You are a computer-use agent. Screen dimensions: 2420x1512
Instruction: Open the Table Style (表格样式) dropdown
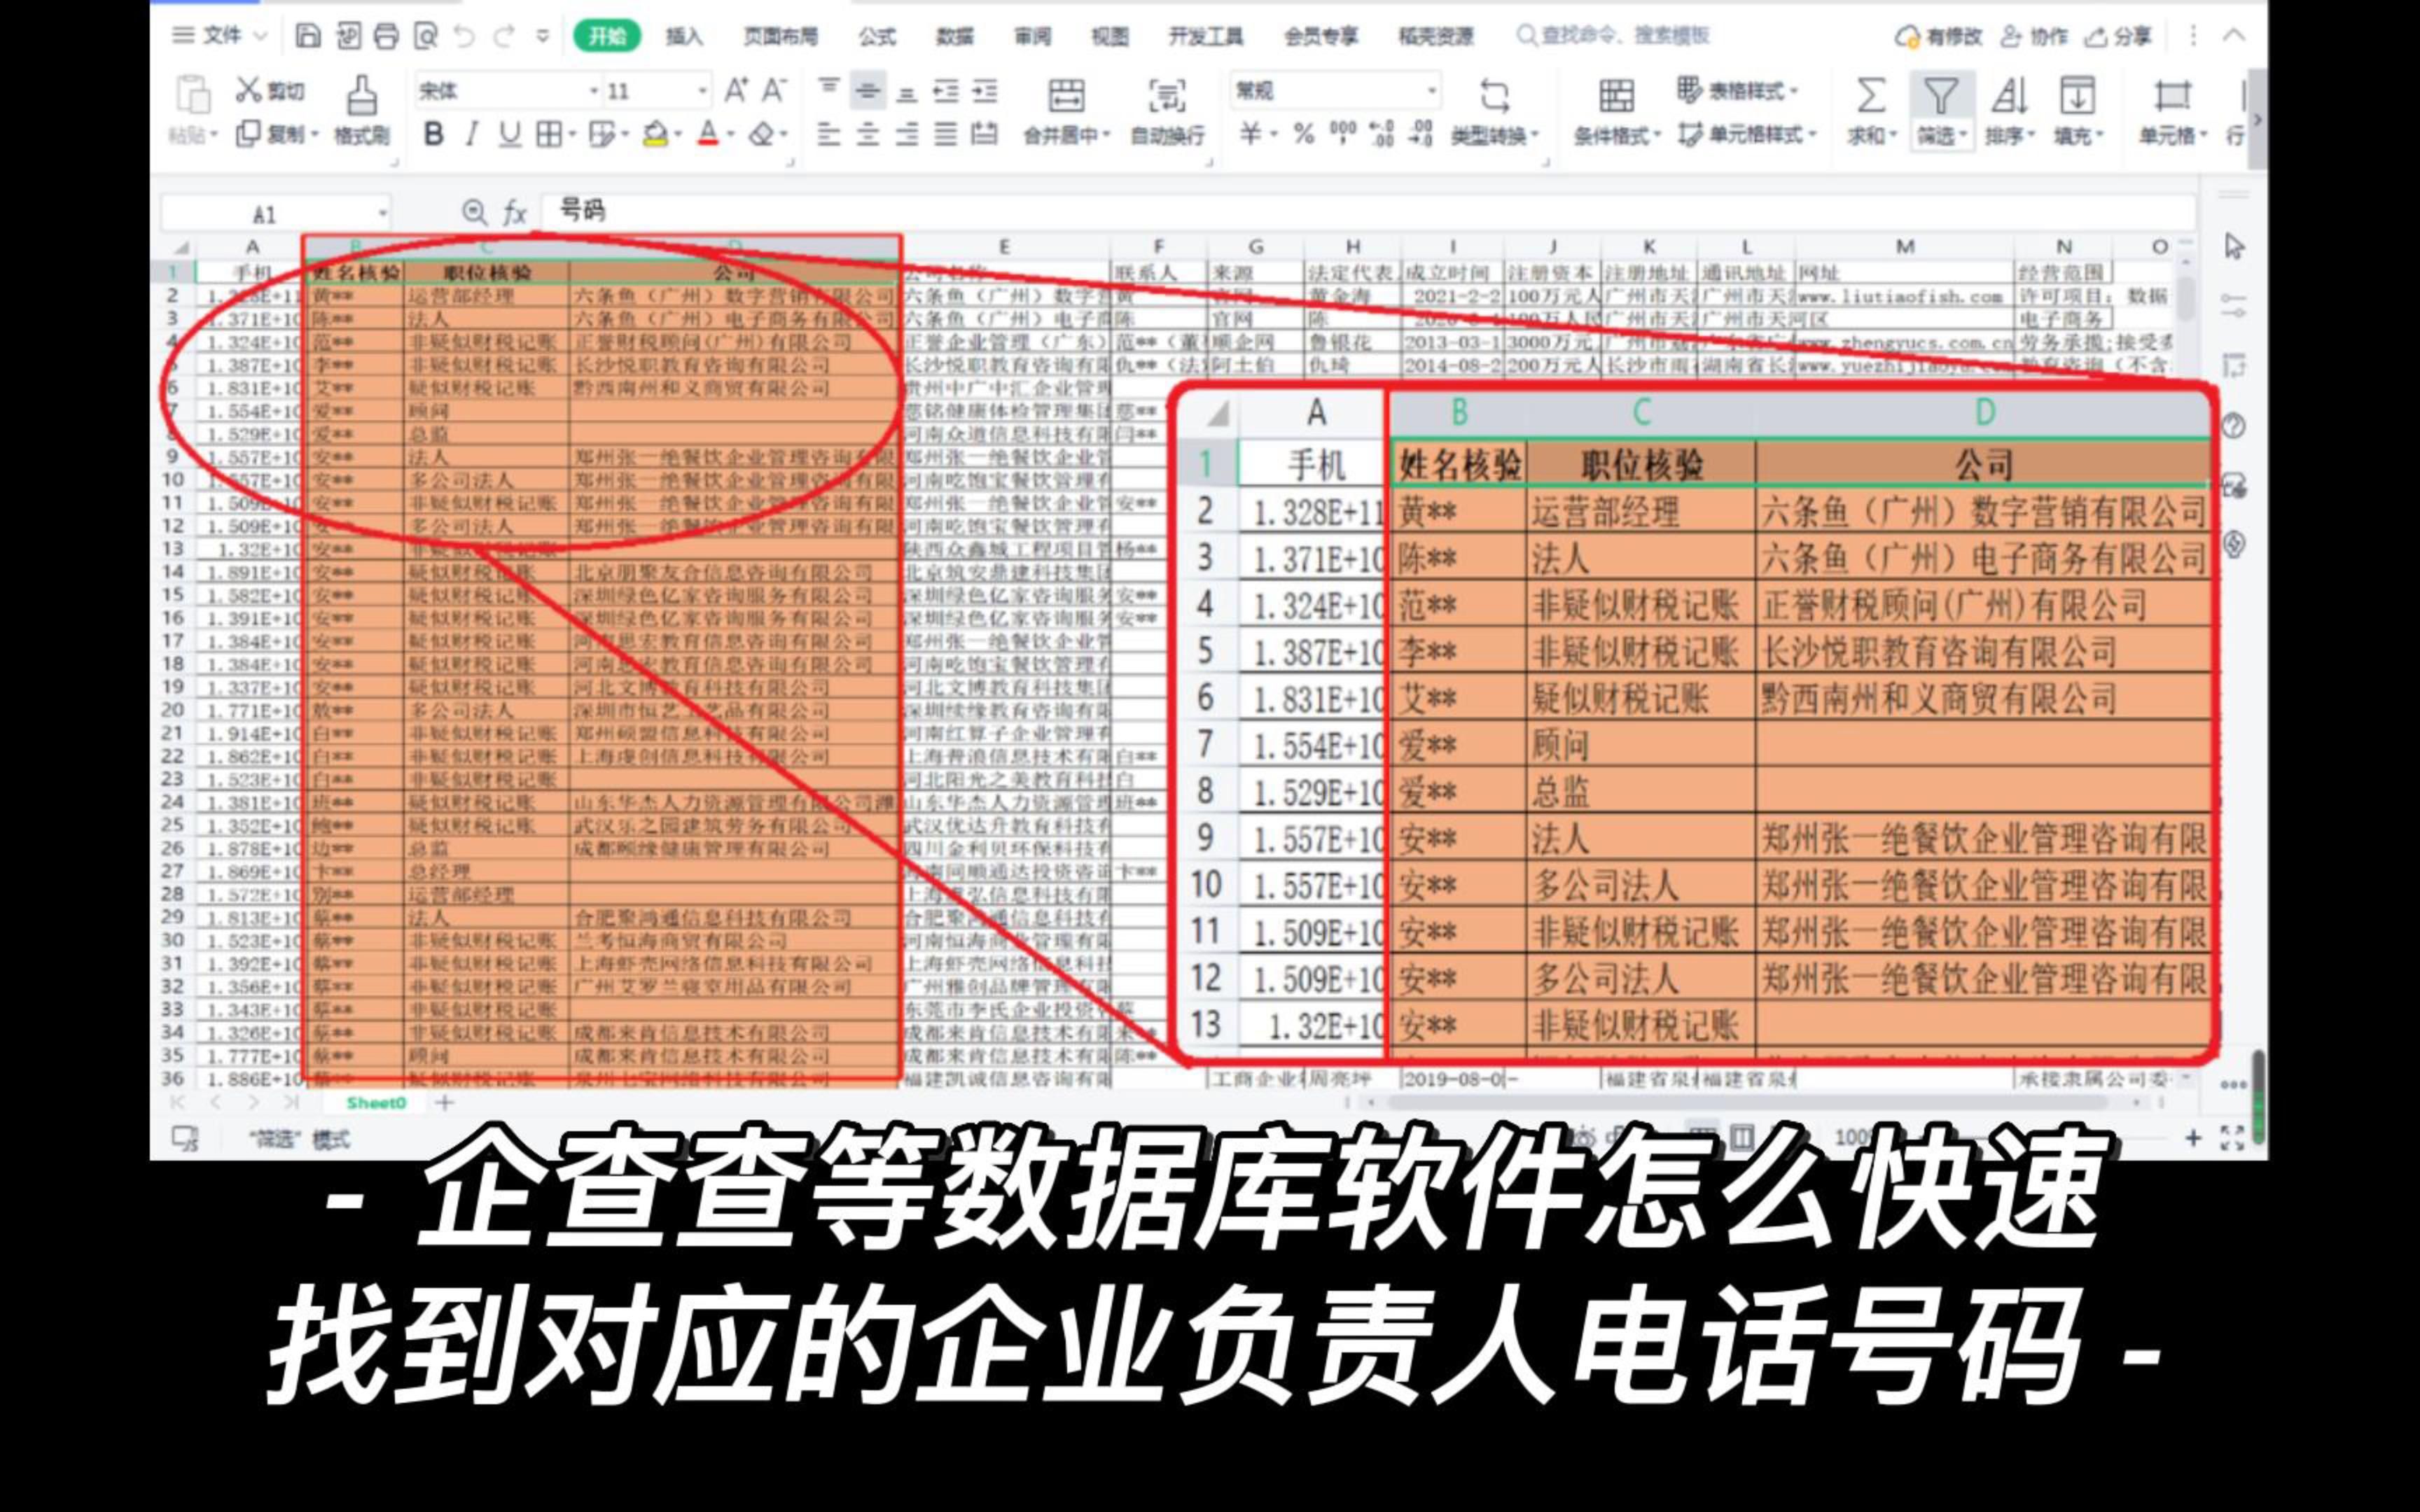click(1737, 91)
